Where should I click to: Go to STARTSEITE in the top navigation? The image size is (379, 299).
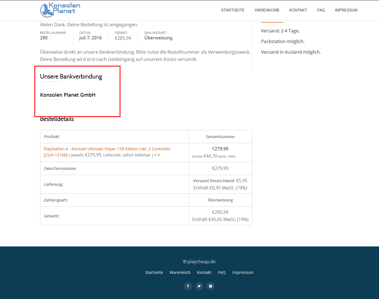coord(233,10)
